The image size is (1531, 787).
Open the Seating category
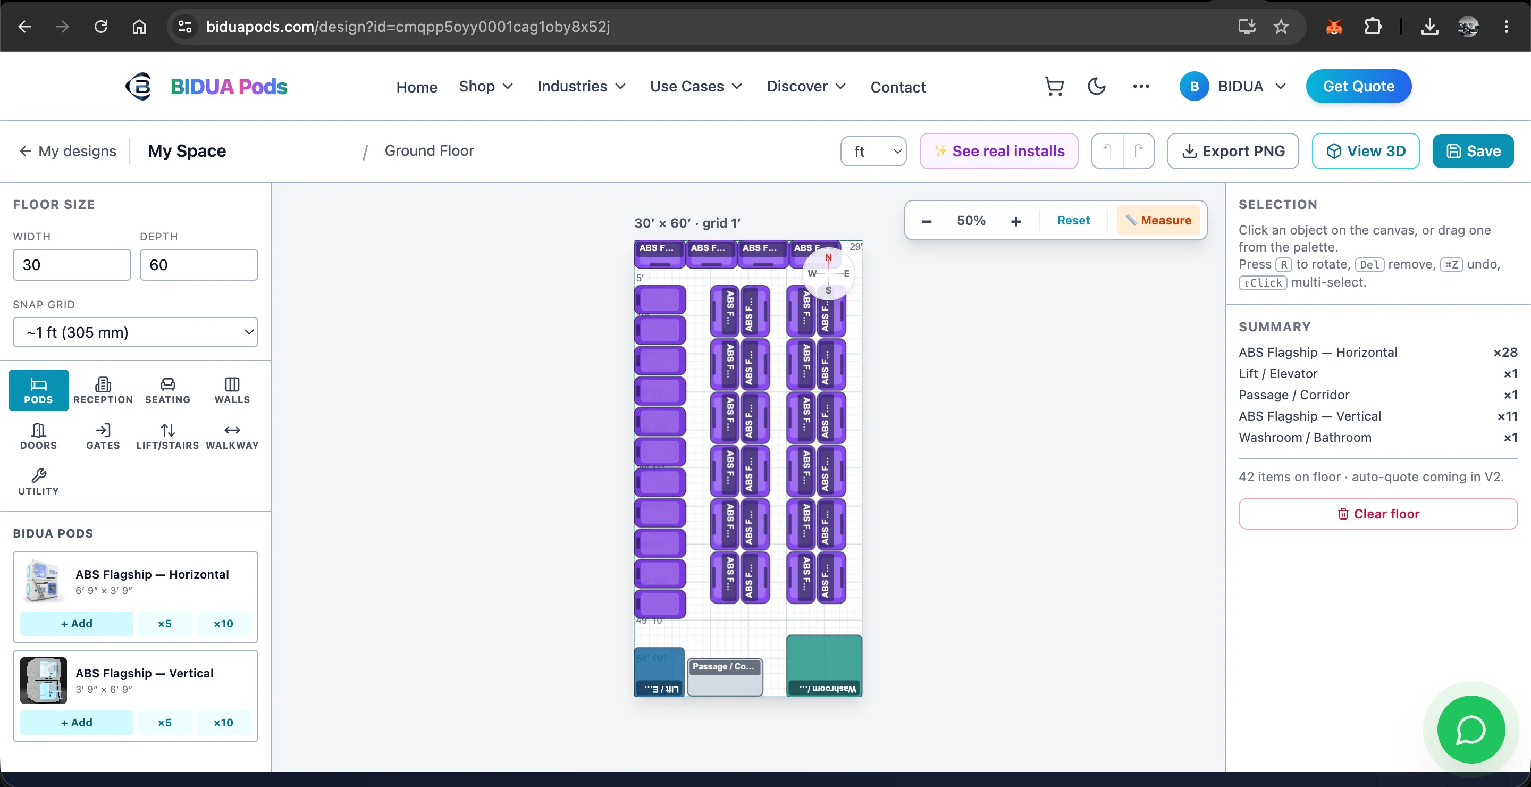(x=167, y=390)
